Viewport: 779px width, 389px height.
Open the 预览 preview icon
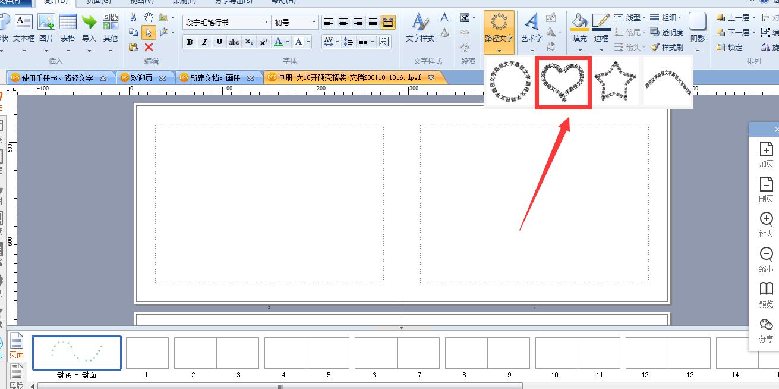pyautogui.click(x=766, y=295)
